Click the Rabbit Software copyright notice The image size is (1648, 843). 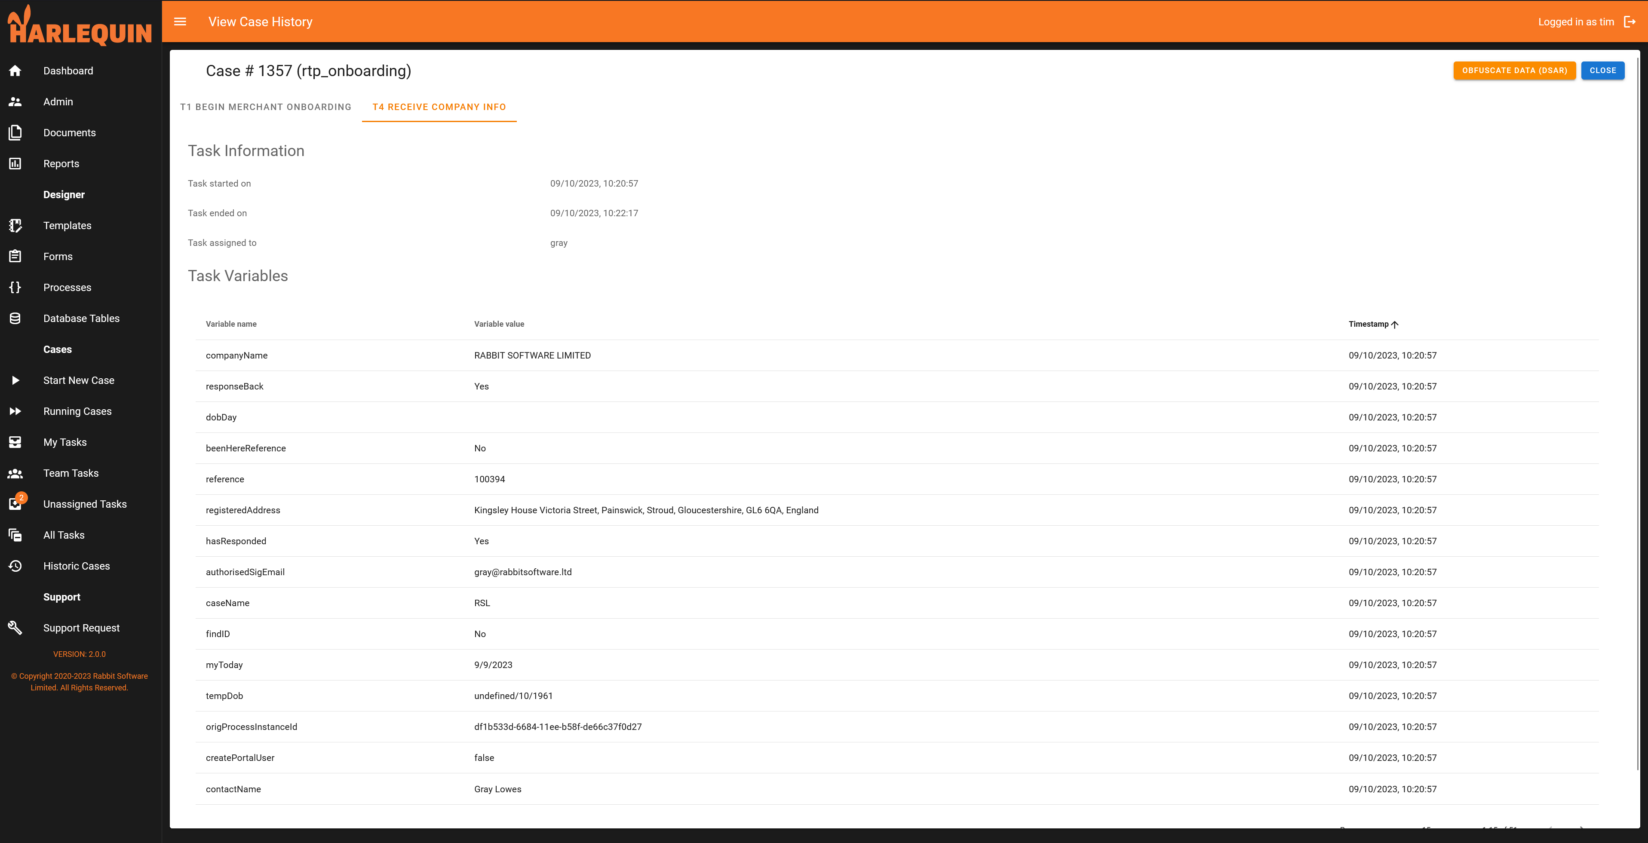coord(80,682)
